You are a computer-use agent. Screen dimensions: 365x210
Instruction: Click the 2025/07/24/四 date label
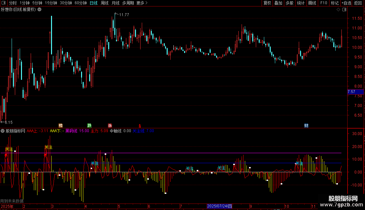pos(220,206)
